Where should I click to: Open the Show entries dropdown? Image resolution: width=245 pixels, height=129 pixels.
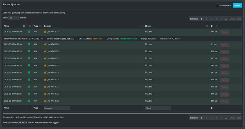click(14, 18)
